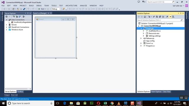Switch to the Class View tab
The height and width of the screenshot is (106, 189).
coord(167,92)
